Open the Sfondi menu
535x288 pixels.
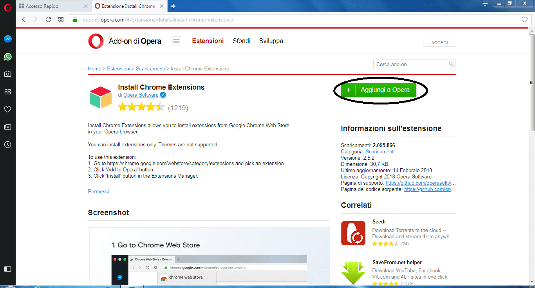(241, 41)
